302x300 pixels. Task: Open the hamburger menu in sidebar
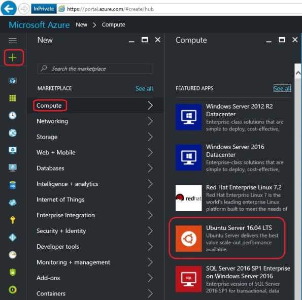click(x=13, y=41)
